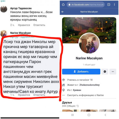The width and height of the screenshot is (119, 119).
Task: Click the Добавить friend button
Action: point(81,72)
